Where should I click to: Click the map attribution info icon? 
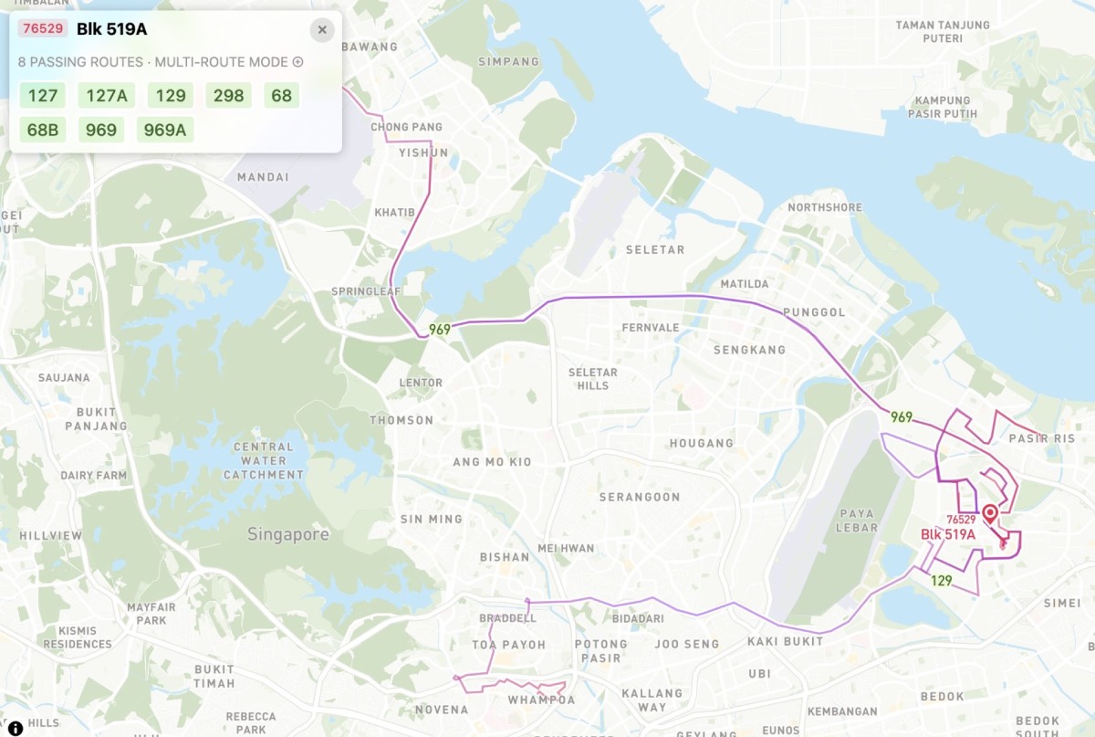point(15,728)
